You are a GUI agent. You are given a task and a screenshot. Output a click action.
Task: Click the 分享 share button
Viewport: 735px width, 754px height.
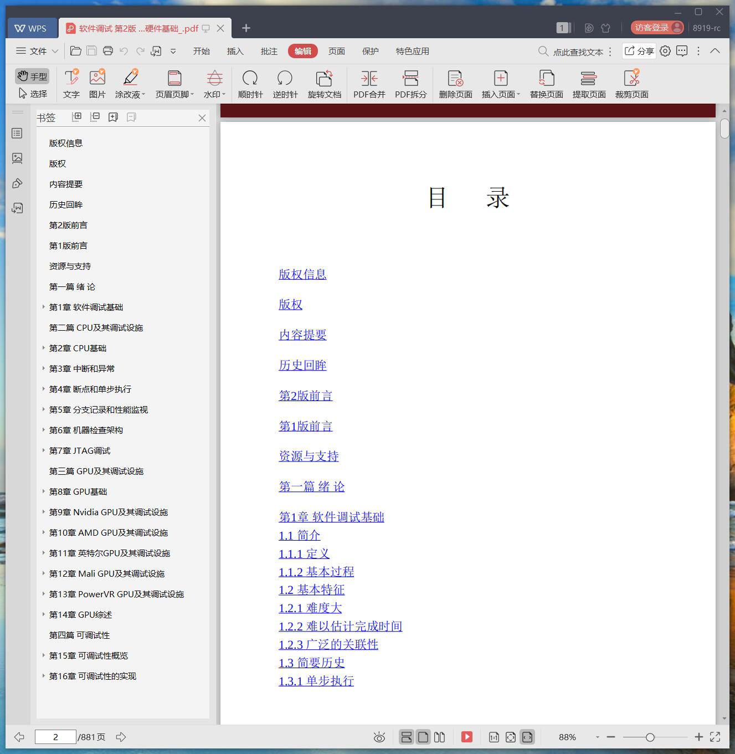639,51
